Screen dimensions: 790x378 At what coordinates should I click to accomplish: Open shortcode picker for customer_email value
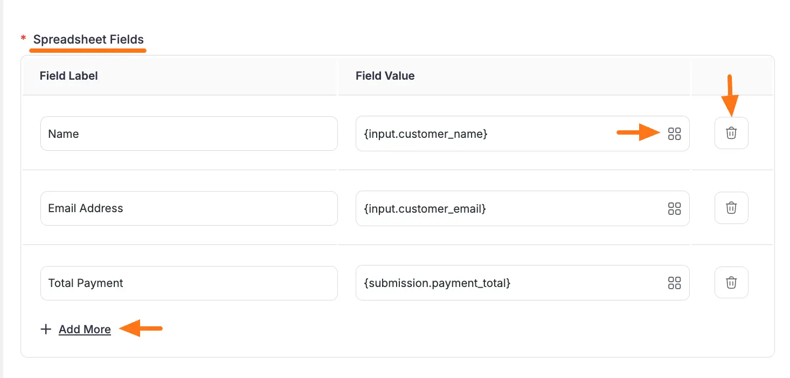click(x=674, y=208)
